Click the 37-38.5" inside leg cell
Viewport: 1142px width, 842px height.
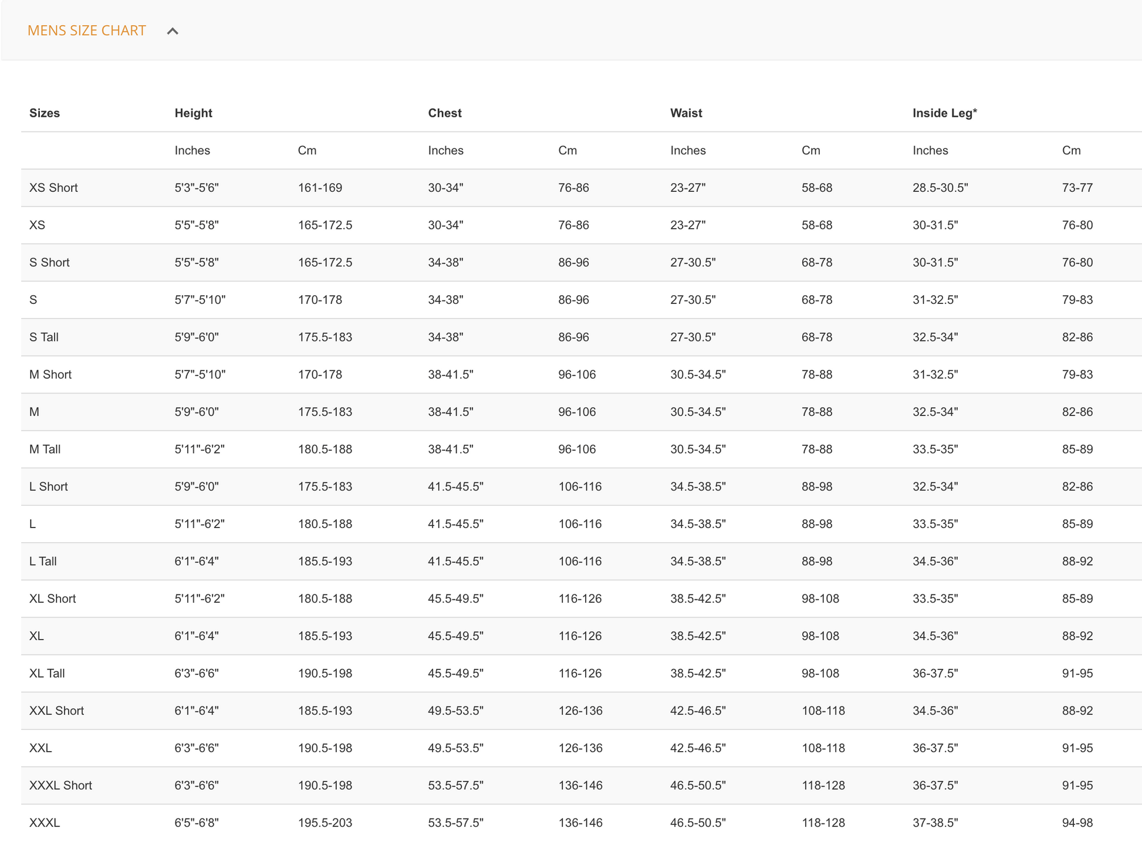click(935, 823)
